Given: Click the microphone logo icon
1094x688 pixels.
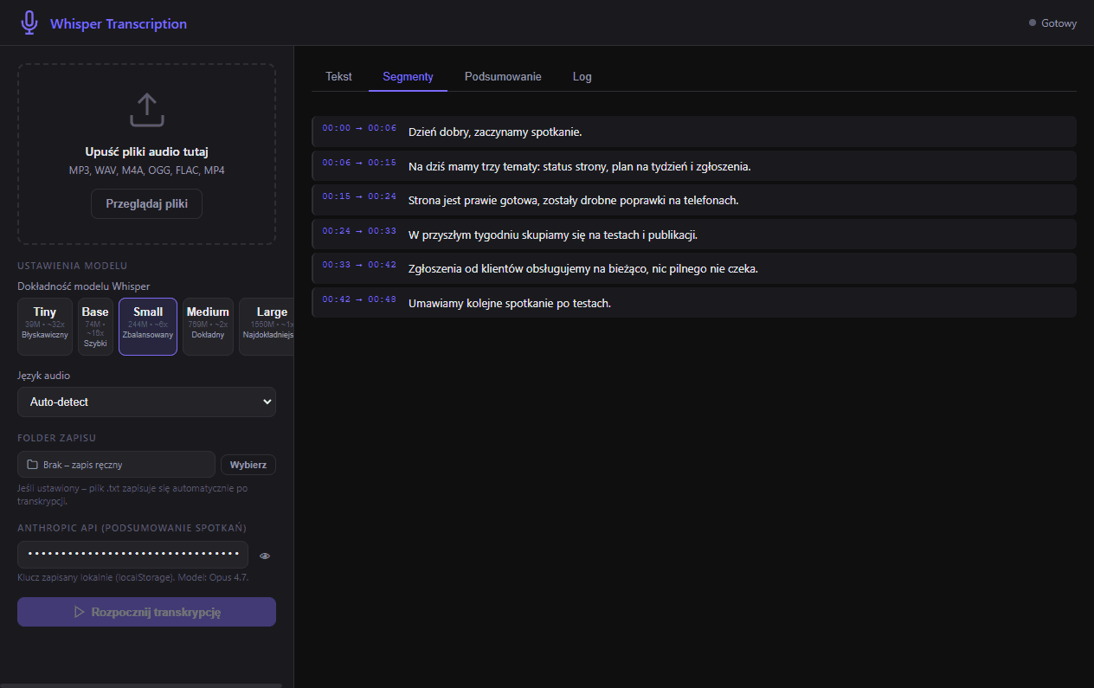Looking at the screenshot, I should pos(29,23).
